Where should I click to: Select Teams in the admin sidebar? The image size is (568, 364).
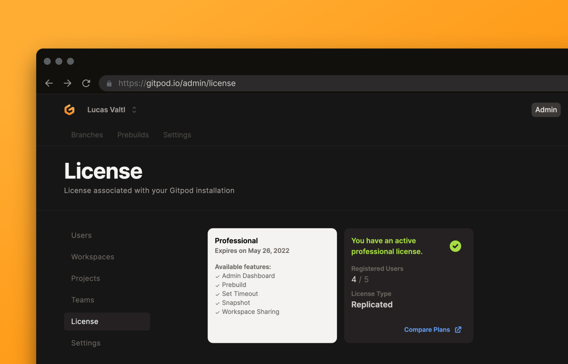tap(83, 300)
